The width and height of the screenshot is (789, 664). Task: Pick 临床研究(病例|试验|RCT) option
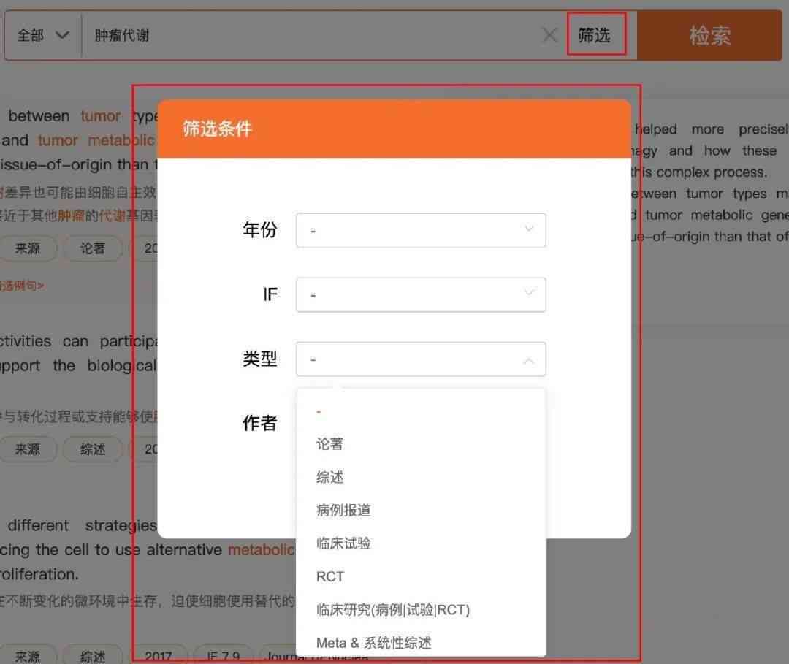pos(421,610)
